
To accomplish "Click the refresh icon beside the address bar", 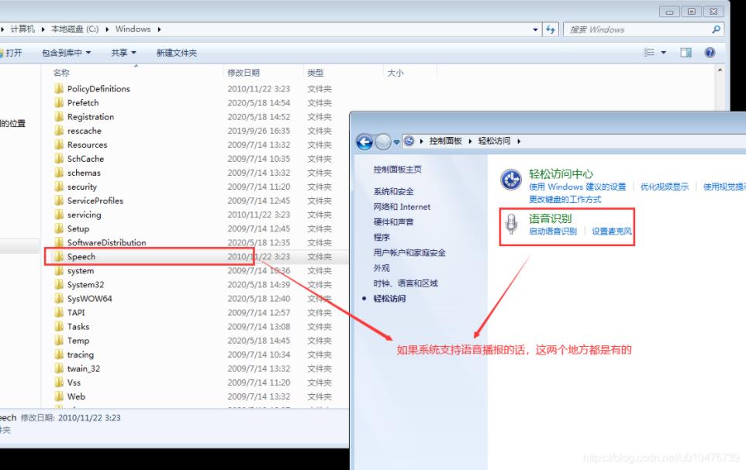I will coord(551,29).
